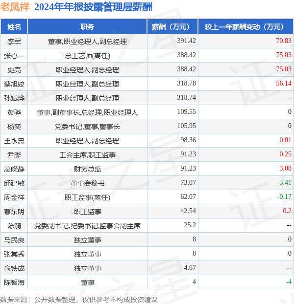Click position 财务总监
Viewport: 294px width, 304px height.
[87, 169]
